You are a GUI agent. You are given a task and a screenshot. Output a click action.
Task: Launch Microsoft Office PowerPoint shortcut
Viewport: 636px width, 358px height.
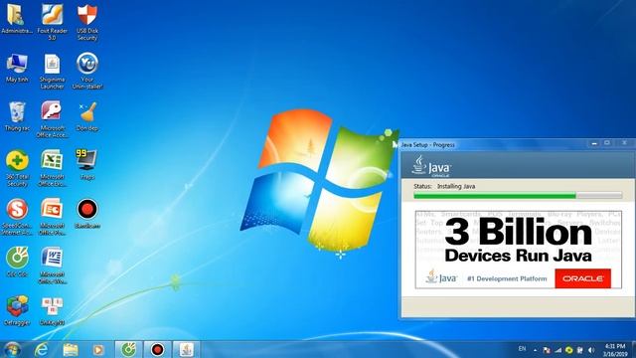(52, 217)
